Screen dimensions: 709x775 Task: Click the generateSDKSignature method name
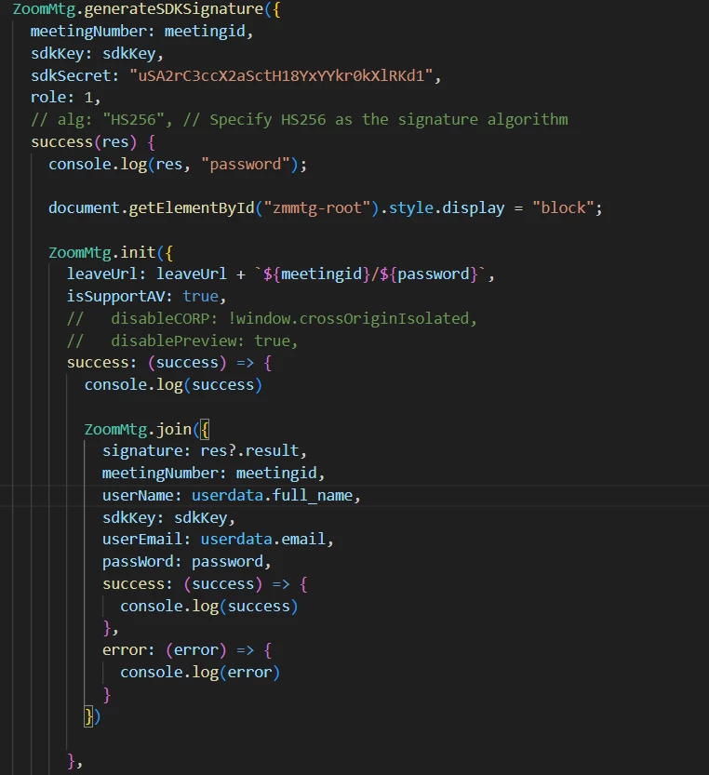[x=174, y=9]
